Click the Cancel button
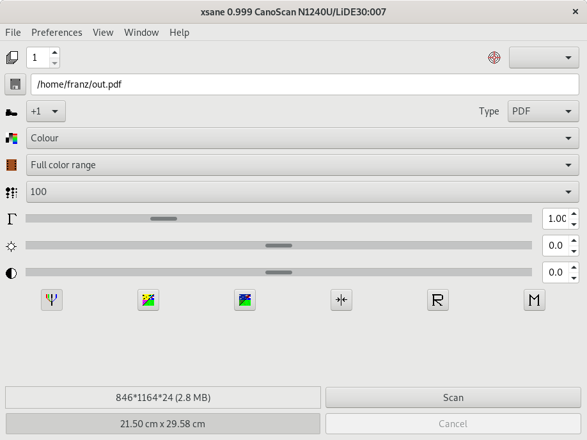This screenshot has width=587, height=440. point(453,424)
